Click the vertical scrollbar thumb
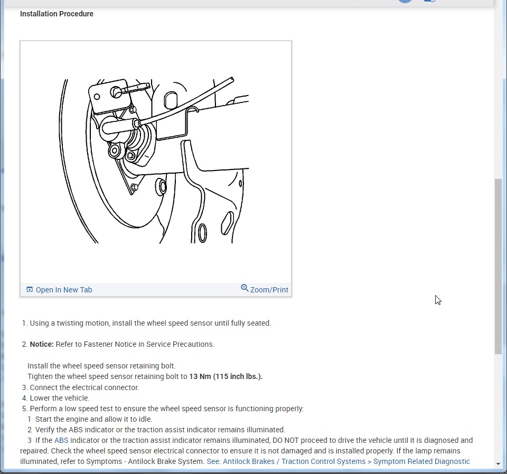The width and height of the screenshot is (507, 474). [498, 267]
